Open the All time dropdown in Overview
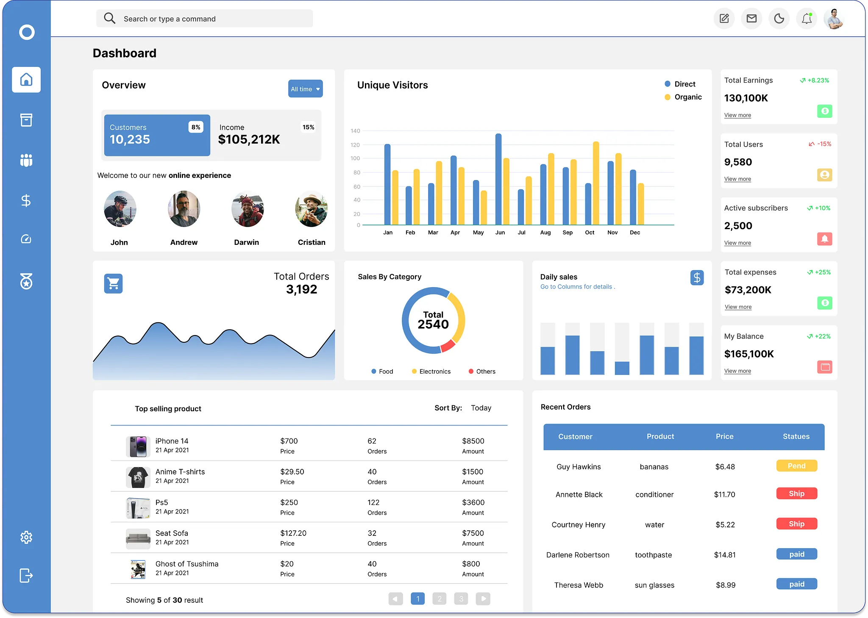This screenshot has width=868, height=618. 306,89
